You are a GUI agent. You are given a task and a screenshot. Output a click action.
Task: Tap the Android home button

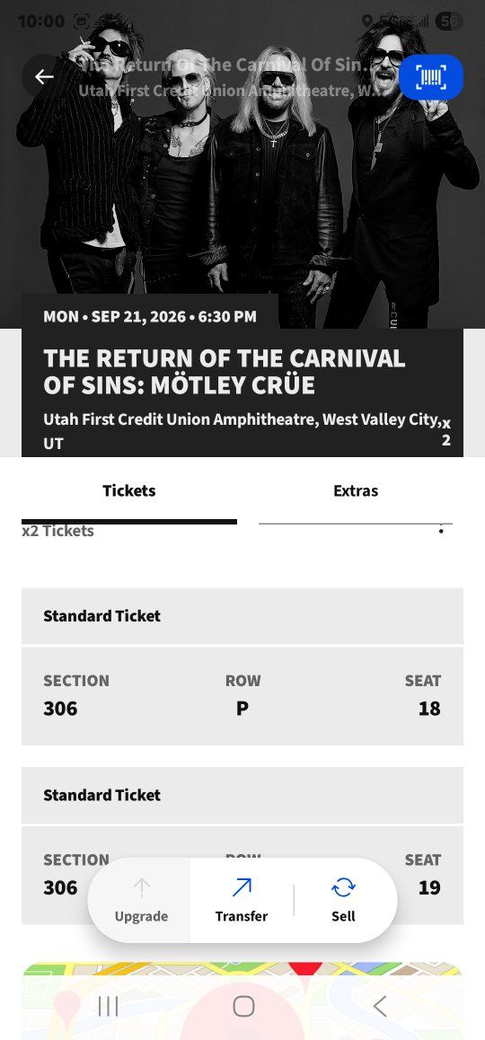coord(243,1006)
